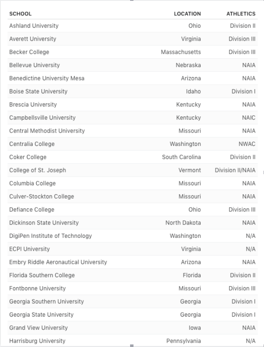Image resolution: width=264 pixels, height=347 pixels.
Task: Select Averett University school name
Action: point(33,39)
